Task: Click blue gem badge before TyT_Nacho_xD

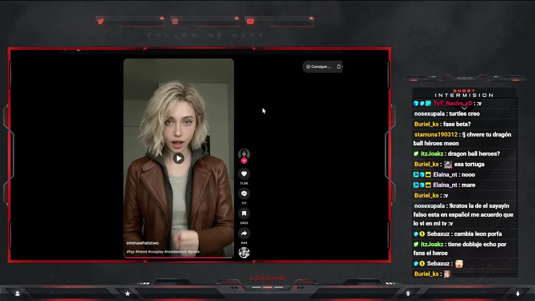Action: click(416, 103)
